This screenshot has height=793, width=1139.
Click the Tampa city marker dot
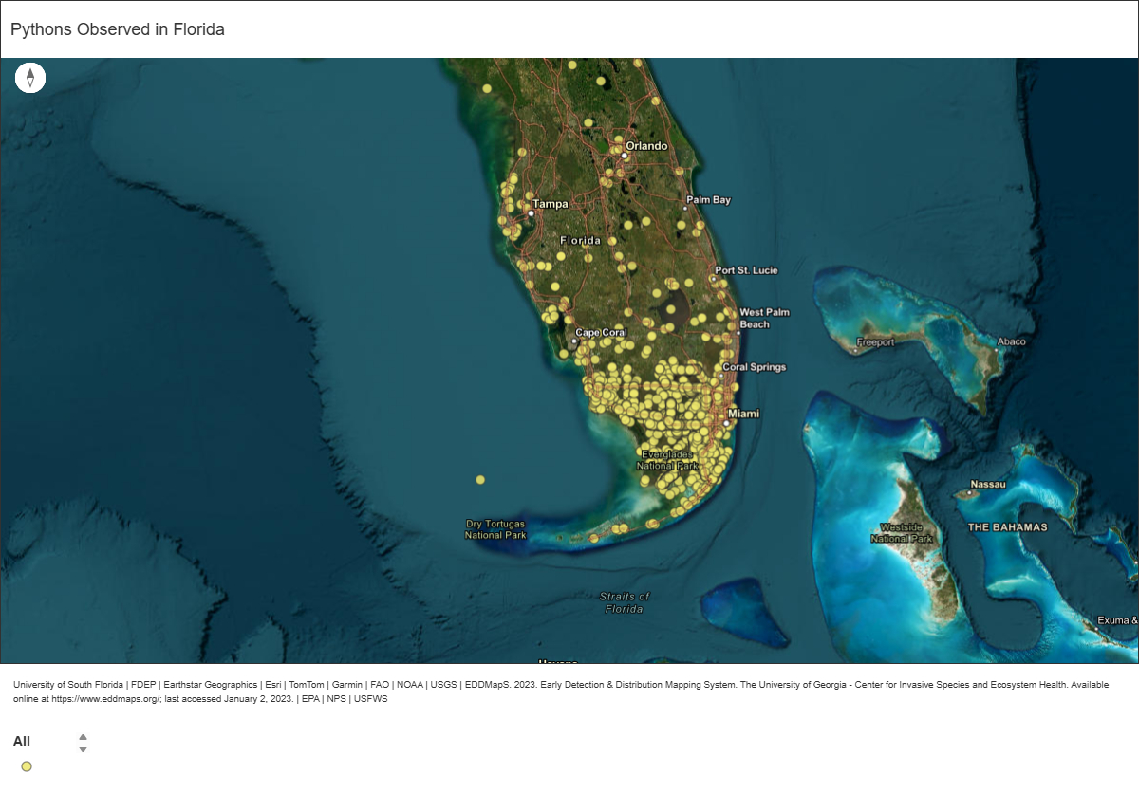coord(531,213)
